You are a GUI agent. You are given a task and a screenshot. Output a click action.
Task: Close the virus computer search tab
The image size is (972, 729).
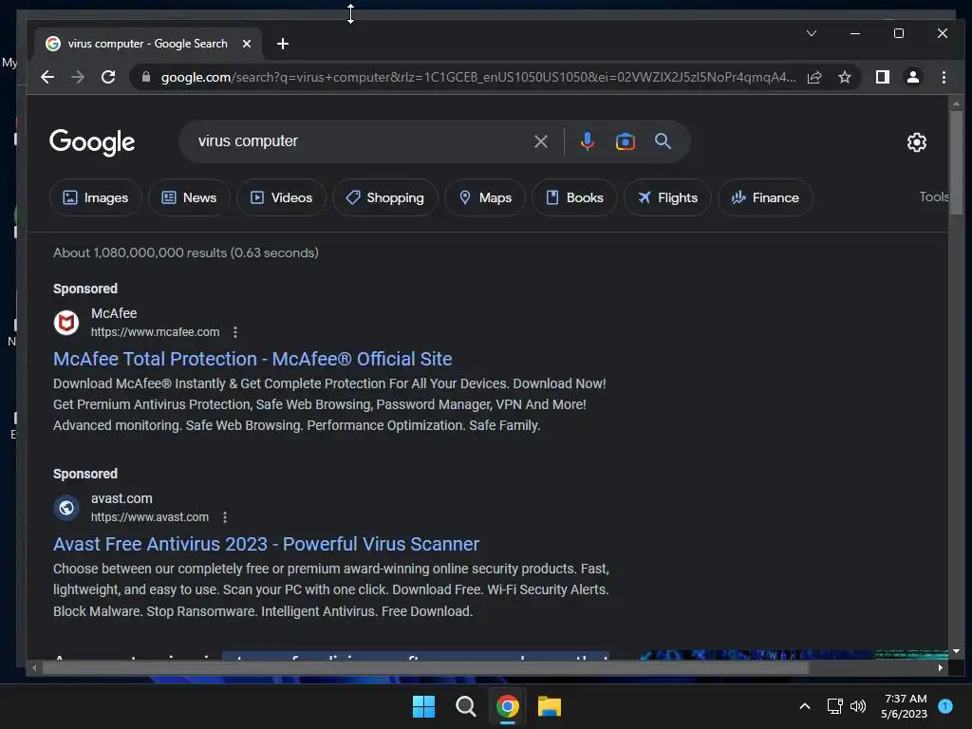point(246,44)
